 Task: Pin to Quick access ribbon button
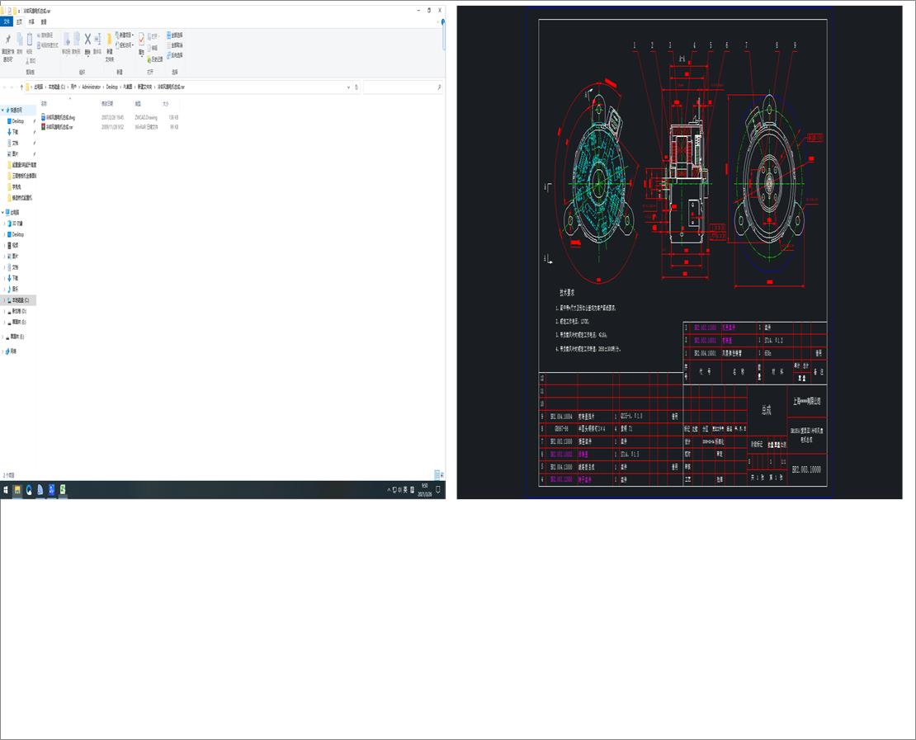pyautogui.click(x=7, y=47)
